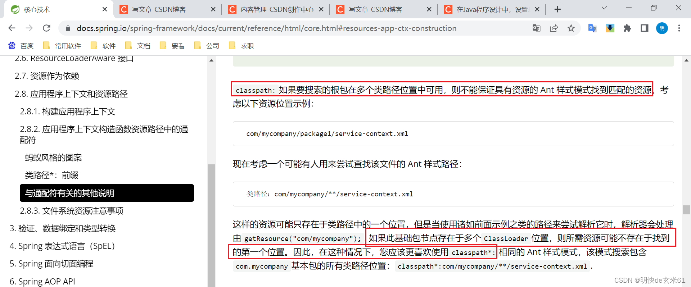Switch to 内容管理-CSDN创作中心 tab

(x=275, y=9)
